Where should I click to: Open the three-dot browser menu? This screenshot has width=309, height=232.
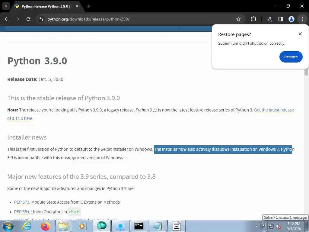[x=302, y=19]
